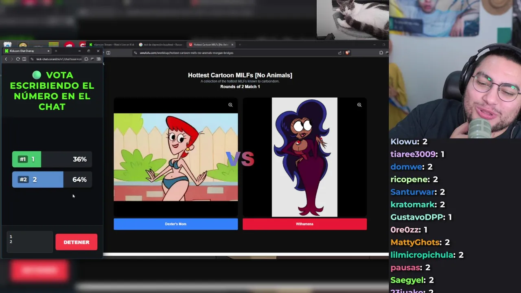The width and height of the screenshot is (521, 293).
Task: Click chat message from Santurwar
Action: coord(418,192)
